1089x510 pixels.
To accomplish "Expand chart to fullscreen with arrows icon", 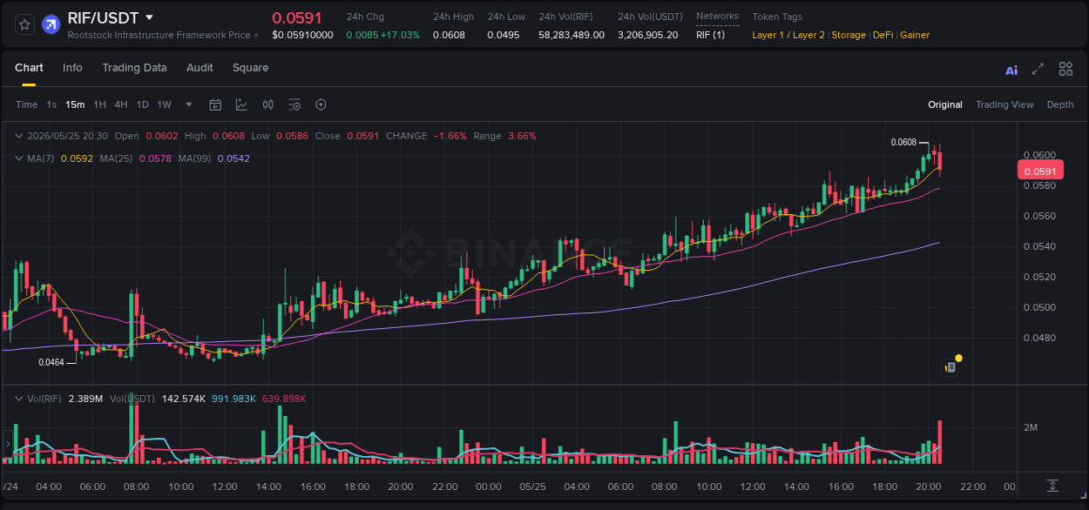I will pyautogui.click(x=1038, y=69).
